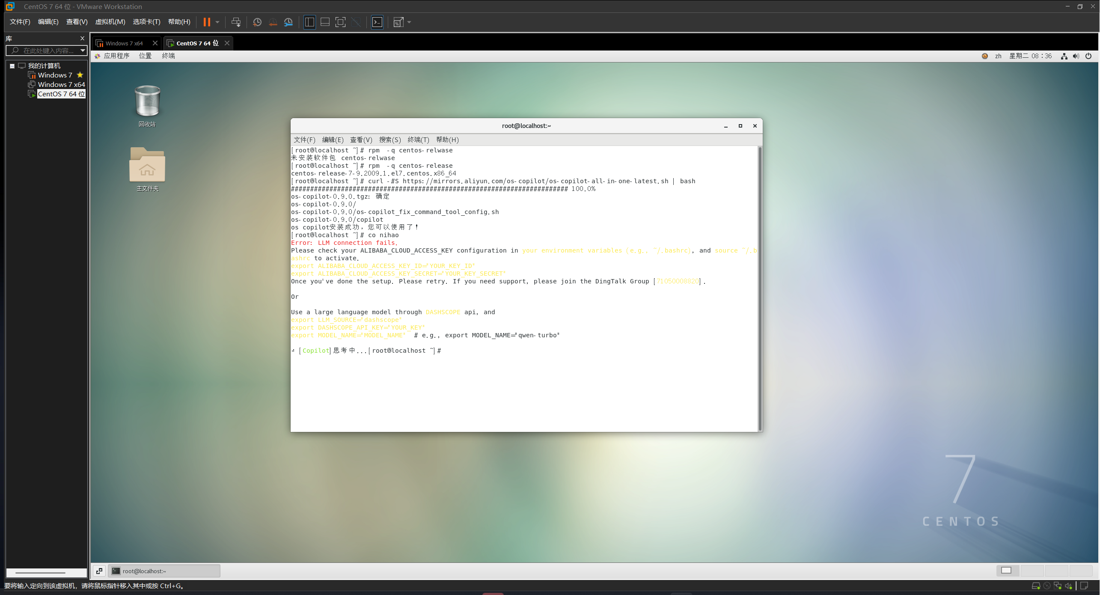1100x595 pixels.
Task: Click the orange notification icon beside zh
Action: 985,56
